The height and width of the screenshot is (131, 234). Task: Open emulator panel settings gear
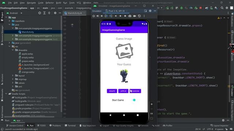(150, 11)
